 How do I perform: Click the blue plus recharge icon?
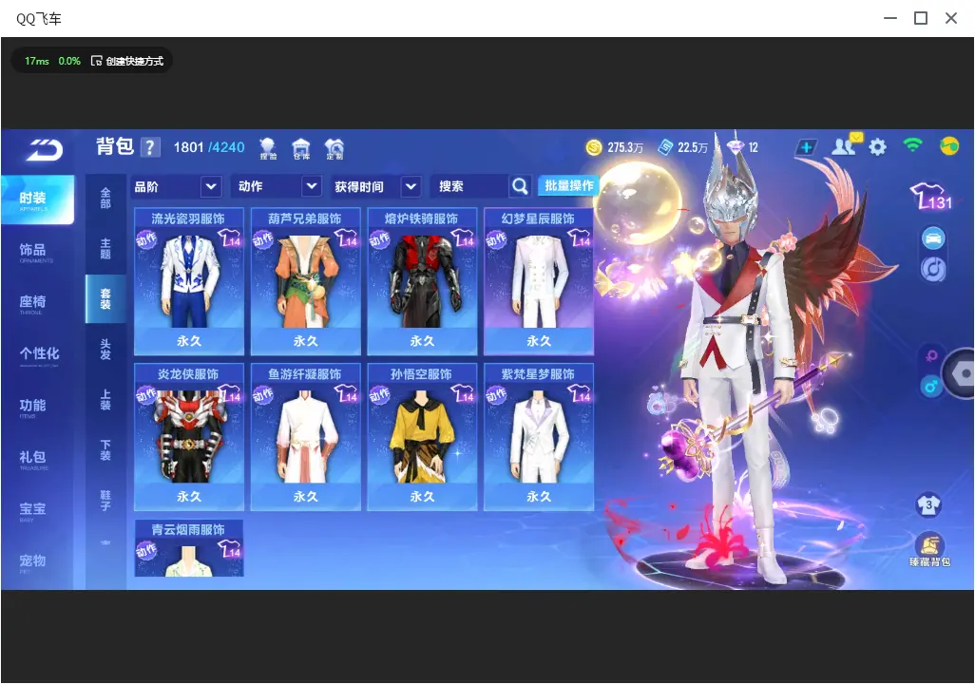tap(806, 147)
